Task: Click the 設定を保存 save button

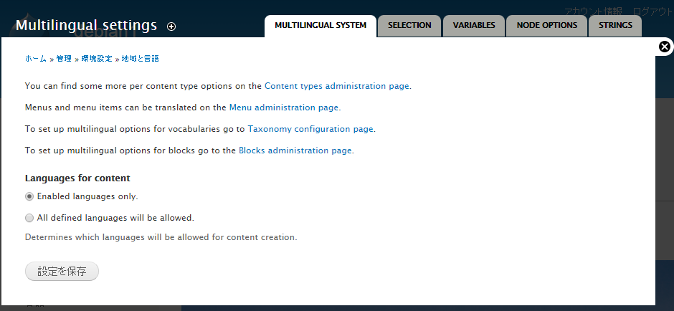Action: pyautogui.click(x=62, y=272)
